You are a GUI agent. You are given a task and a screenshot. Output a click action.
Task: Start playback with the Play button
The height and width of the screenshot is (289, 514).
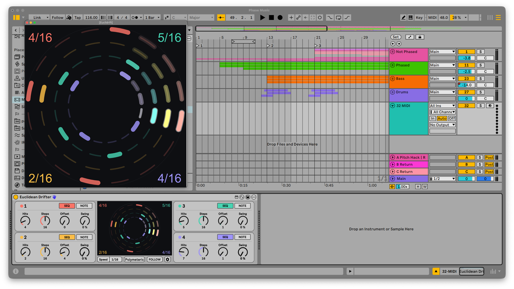[x=262, y=18]
